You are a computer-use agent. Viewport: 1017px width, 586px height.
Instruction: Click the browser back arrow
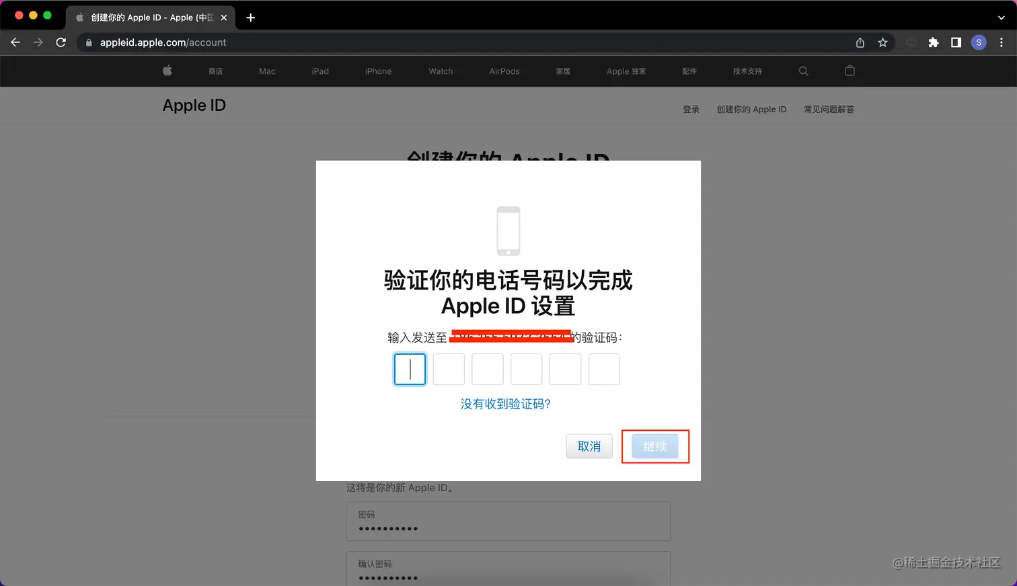[15, 42]
